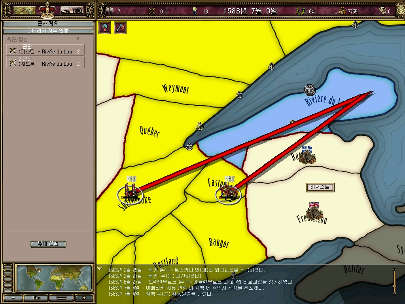405x304 pixels.
Task: Click the money bag treasury icon
Action: click(x=342, y=11)
